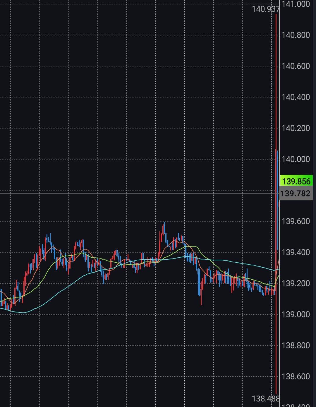The height and width of the screenshot is (407, 316).
Task: Select the grey 139.782 crosshair price label
Action: [296, 193]
